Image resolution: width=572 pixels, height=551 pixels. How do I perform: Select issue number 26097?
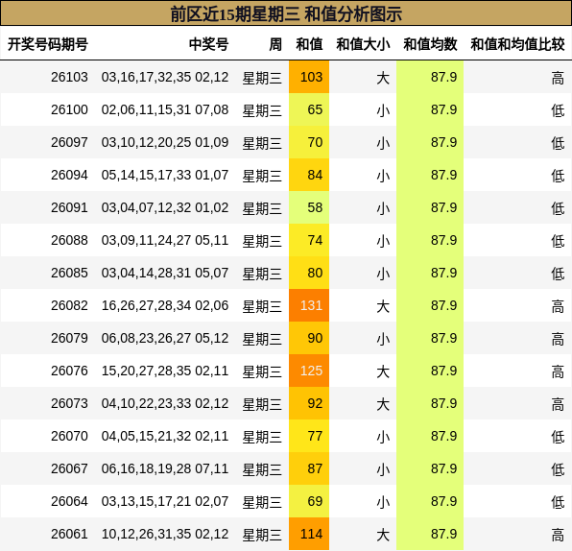point(69,142)
